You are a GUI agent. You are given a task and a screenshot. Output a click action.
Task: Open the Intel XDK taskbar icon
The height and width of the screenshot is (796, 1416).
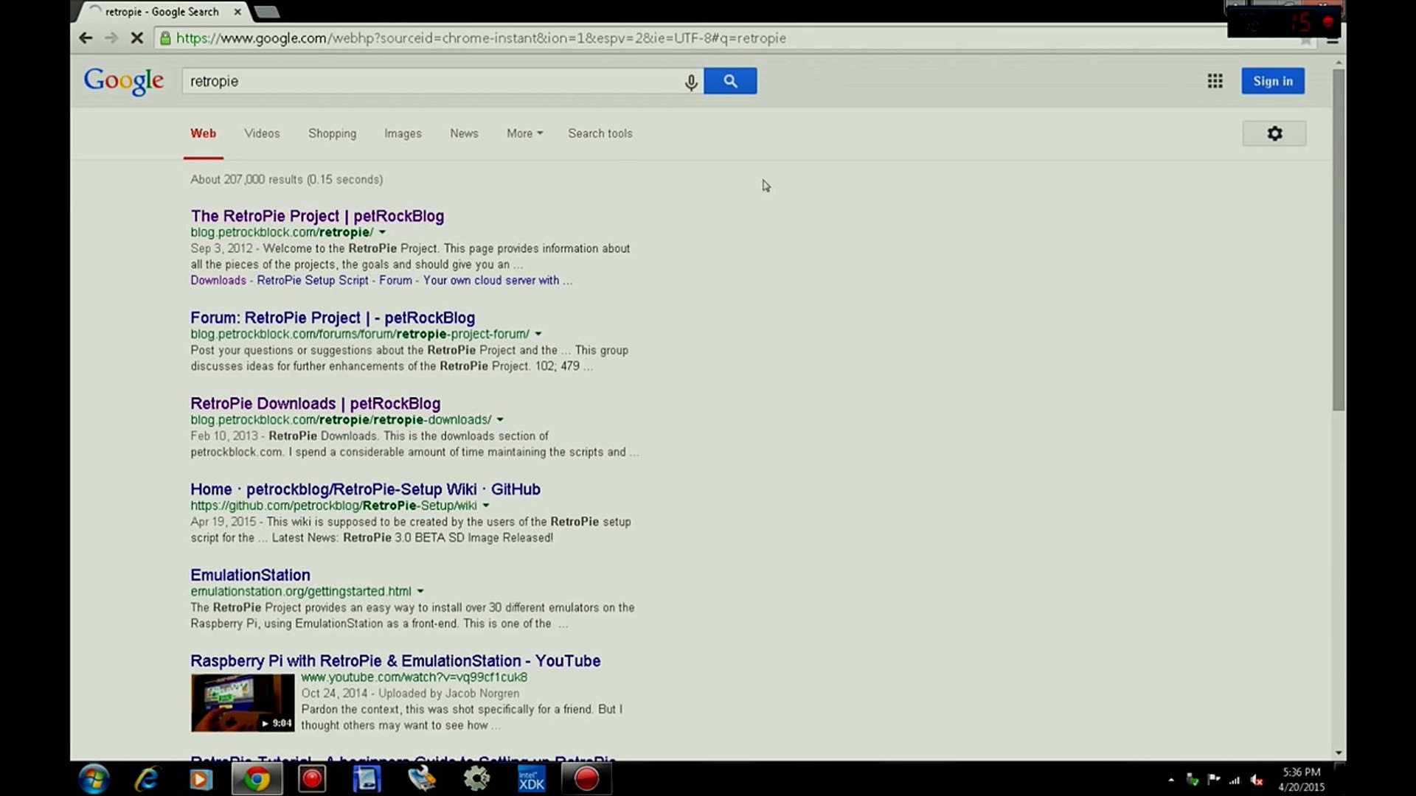[x=531, y=779]
